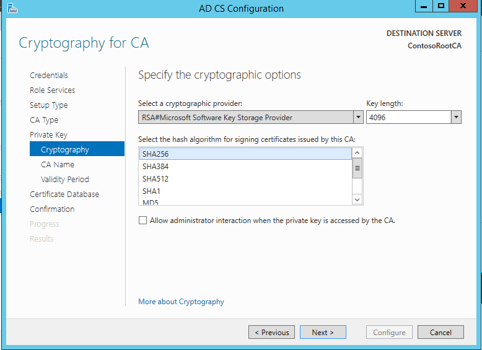Open More about Cryptography link

pyautogui.click(x=181, y=302)
